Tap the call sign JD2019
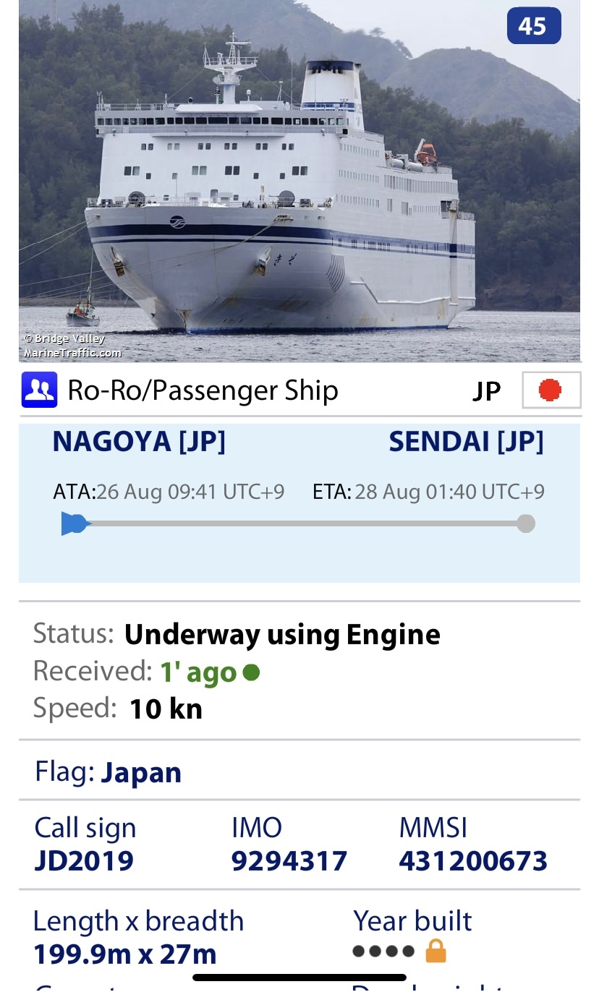 tap(84, 861)
